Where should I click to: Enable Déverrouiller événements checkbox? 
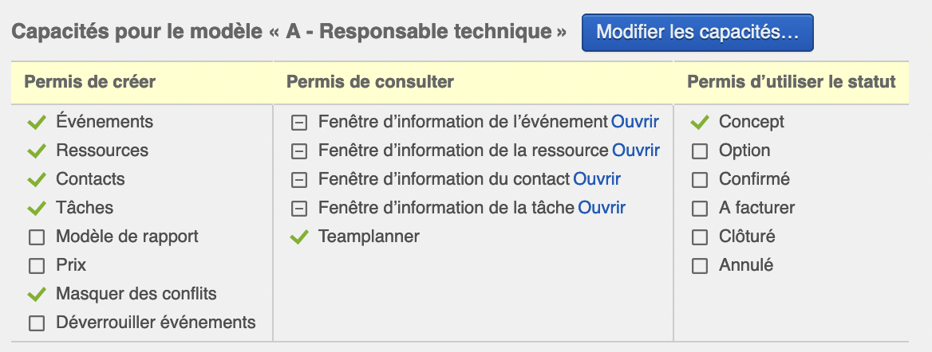[37, 323]
